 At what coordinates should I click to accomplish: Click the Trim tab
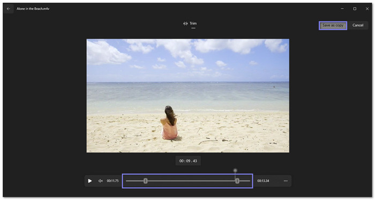190,24
